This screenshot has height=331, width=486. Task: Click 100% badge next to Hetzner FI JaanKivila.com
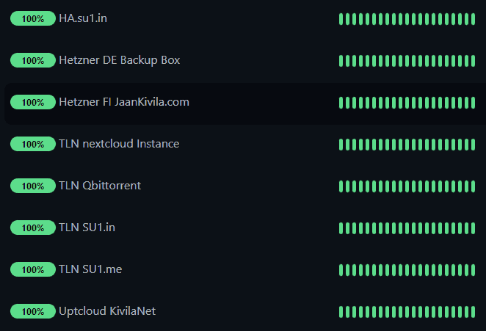point(33,102)
